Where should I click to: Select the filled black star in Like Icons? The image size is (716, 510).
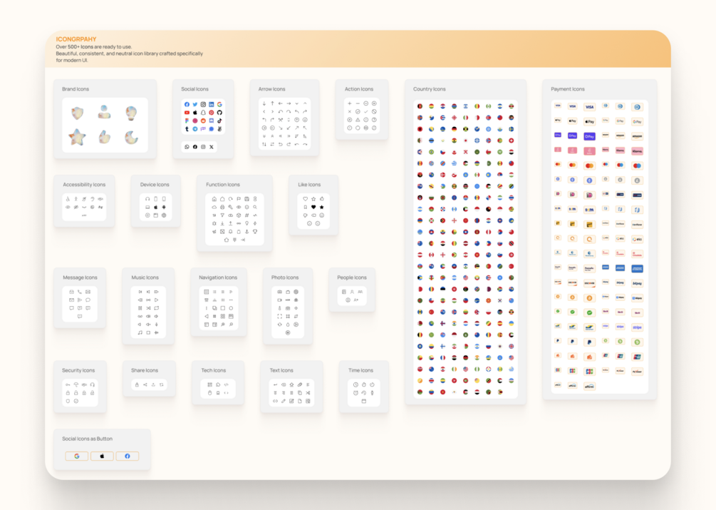click(x=322, y=207)
